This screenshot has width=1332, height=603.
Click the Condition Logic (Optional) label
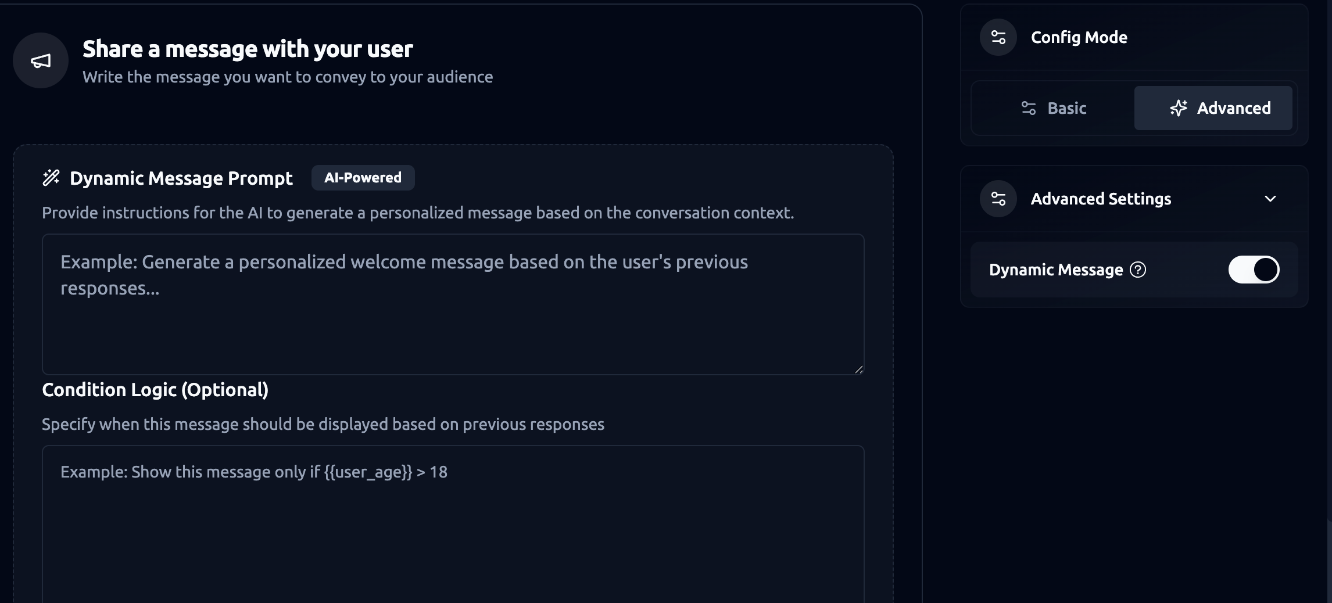tap(155, 390)
